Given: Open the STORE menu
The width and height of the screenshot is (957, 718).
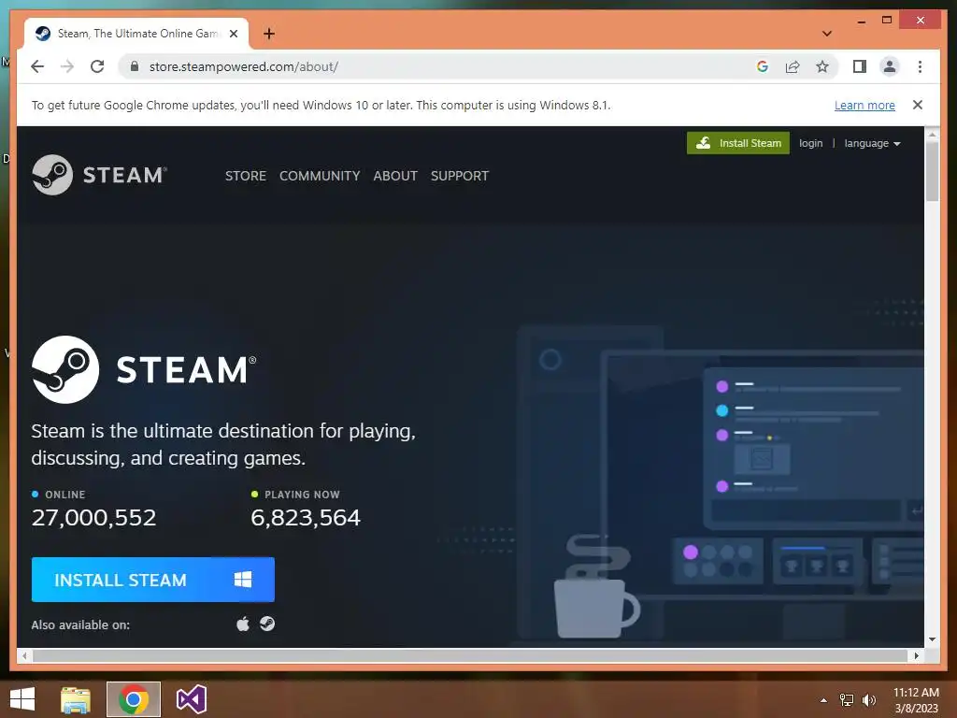Looking at the screenshot, I should pos(246,176).
